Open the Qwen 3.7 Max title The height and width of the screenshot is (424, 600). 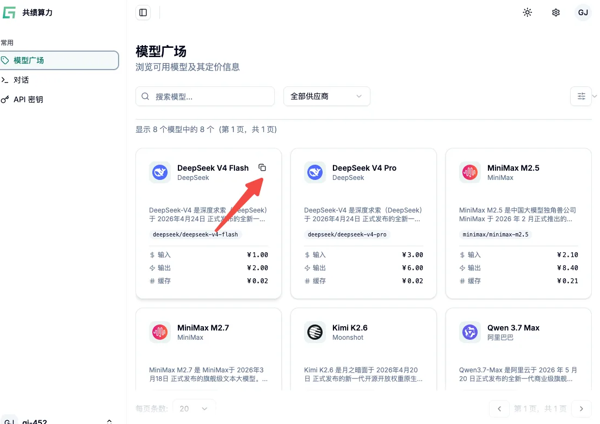[513, 328]
